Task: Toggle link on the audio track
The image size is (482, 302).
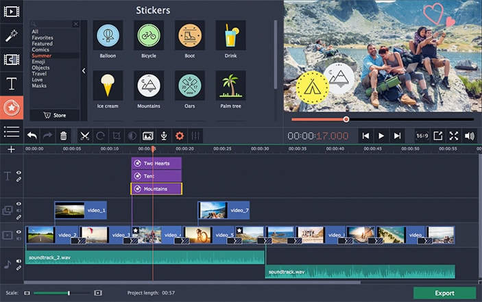Action: tap(19, 268)
